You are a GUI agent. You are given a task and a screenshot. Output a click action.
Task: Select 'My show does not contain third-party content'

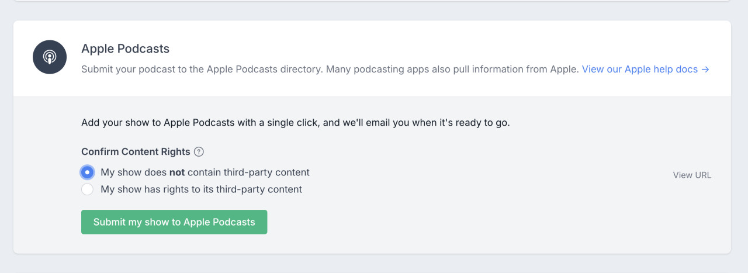[x=87, y=172]
